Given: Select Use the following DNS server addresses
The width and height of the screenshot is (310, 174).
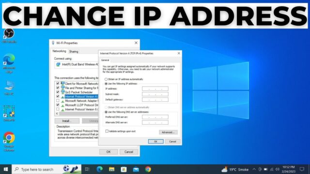Looking at the screenshot, I should (106, 112).
